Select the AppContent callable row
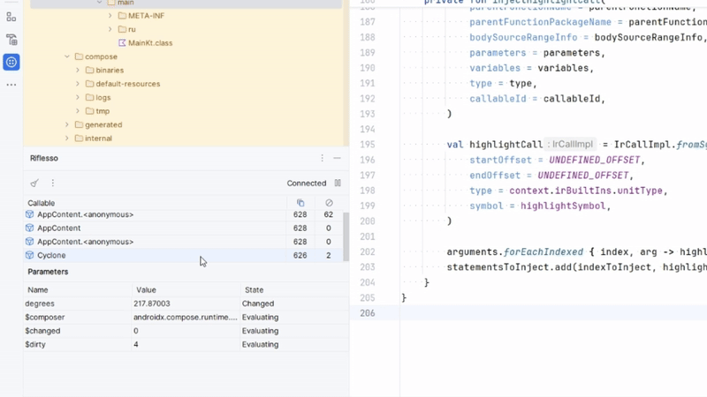 (x=183, y=228)
